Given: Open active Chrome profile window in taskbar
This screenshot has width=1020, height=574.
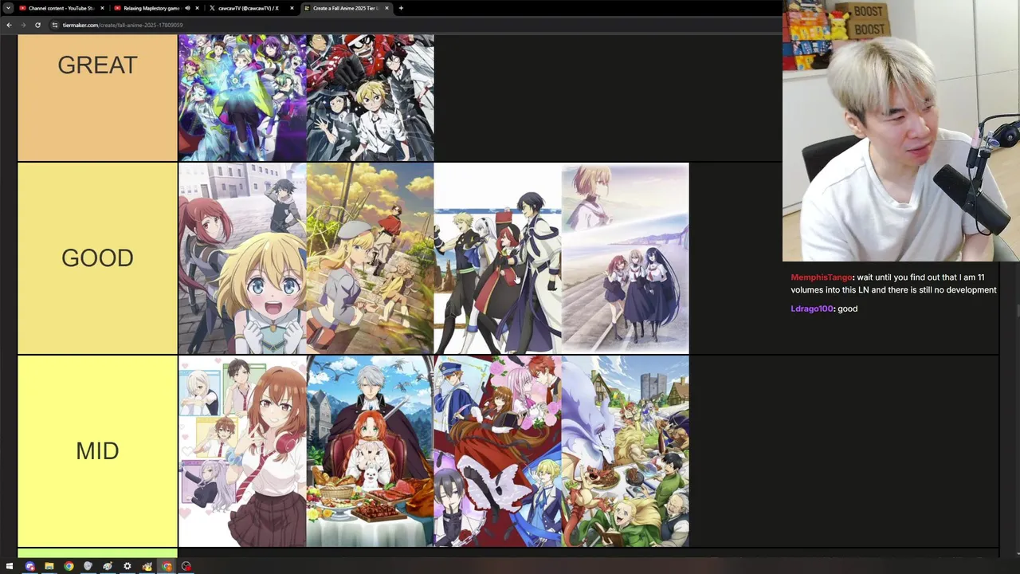Looking at the screenshot, I should click(x=167, y=567).
